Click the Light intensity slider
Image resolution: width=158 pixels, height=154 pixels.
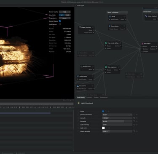tap(117, 125)
